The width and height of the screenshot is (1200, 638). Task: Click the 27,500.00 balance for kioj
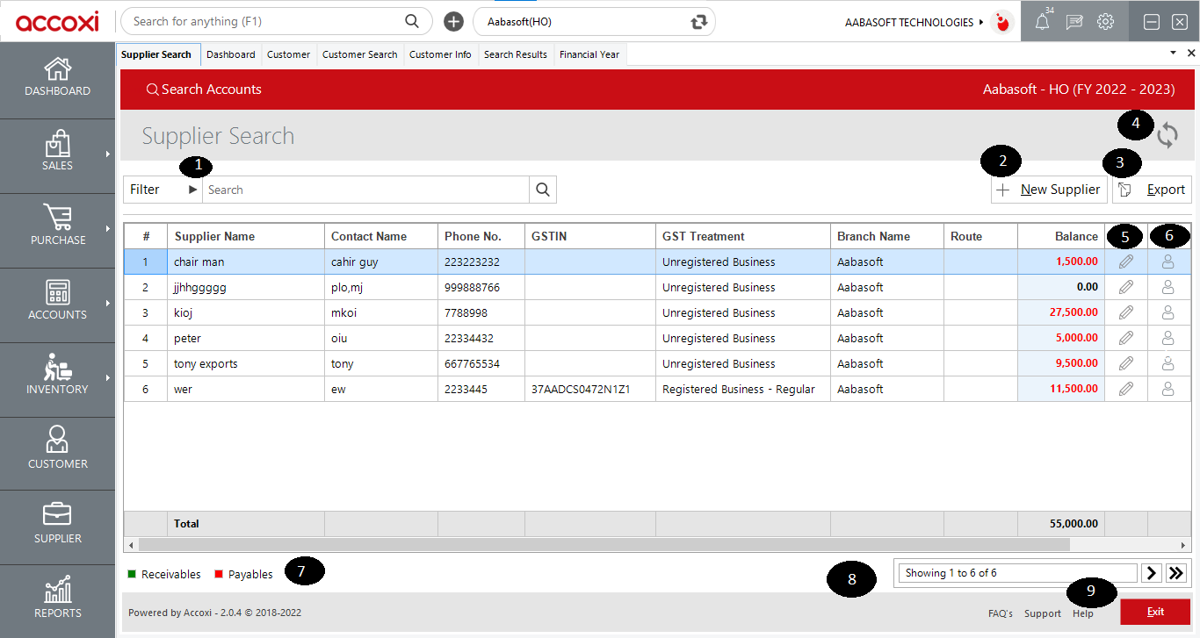click(x=1061, y=312)
